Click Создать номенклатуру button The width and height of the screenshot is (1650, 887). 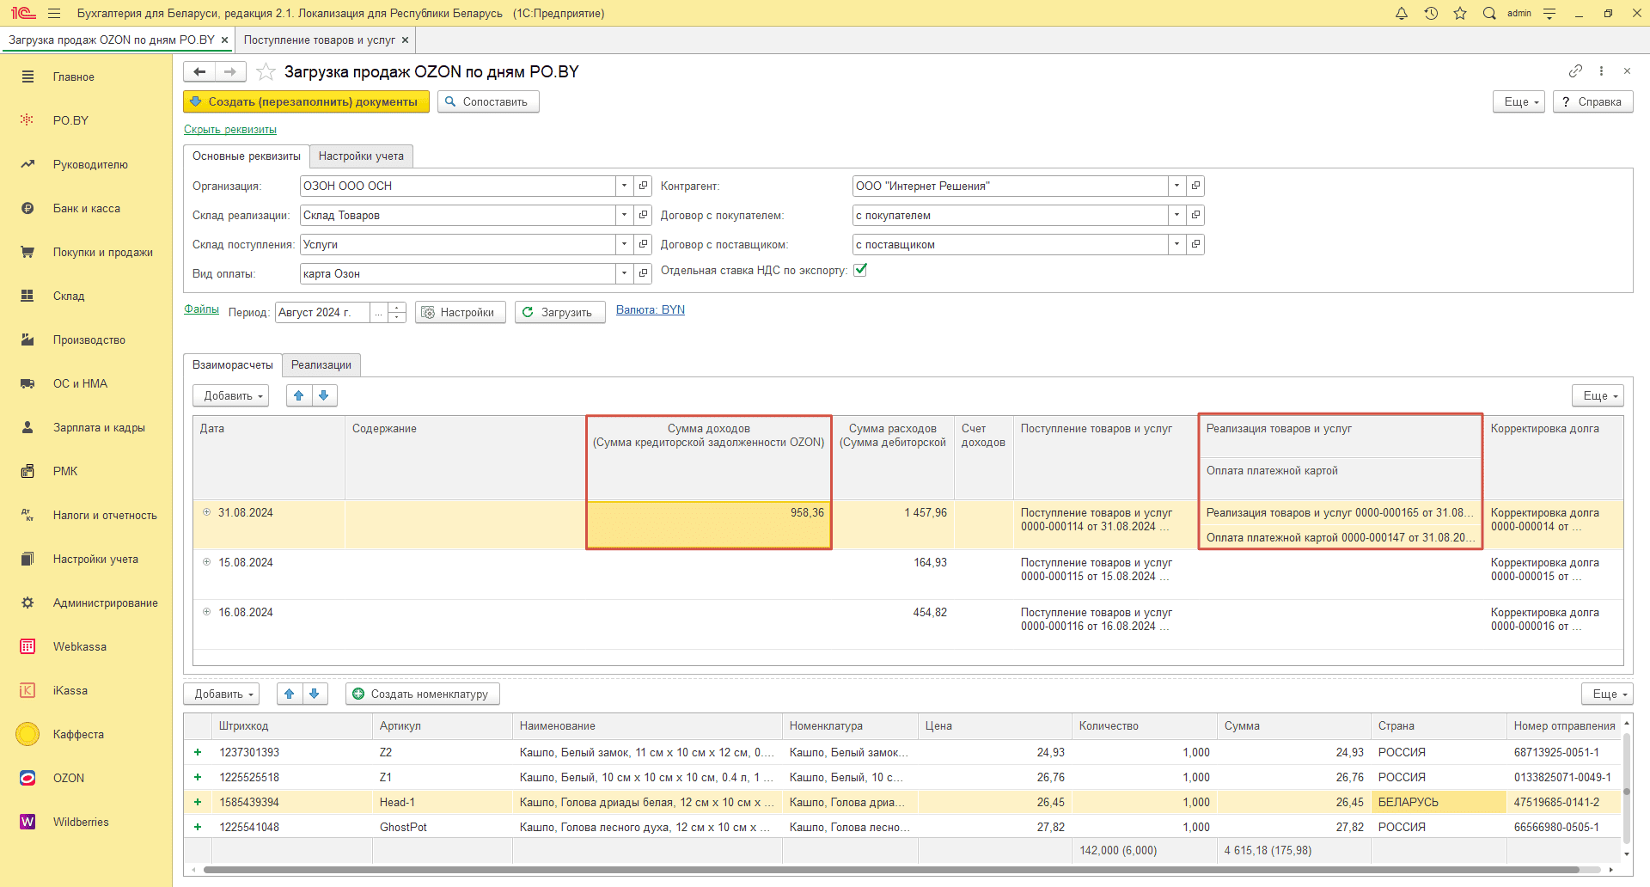(423, 694)
